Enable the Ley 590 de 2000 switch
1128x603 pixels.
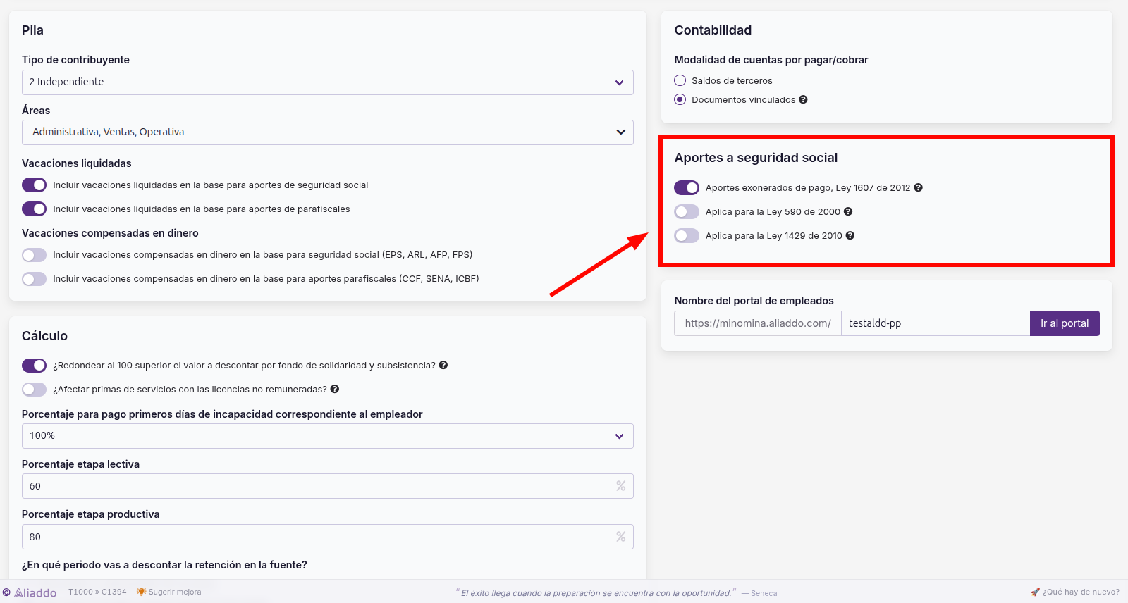[x=687, y=212]
